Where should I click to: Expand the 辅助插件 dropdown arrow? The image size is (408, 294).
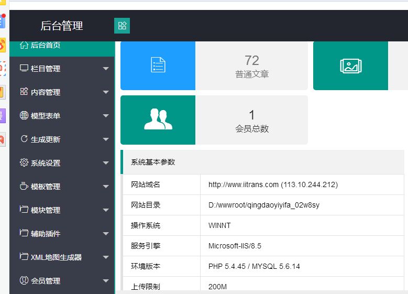point(106,234)
